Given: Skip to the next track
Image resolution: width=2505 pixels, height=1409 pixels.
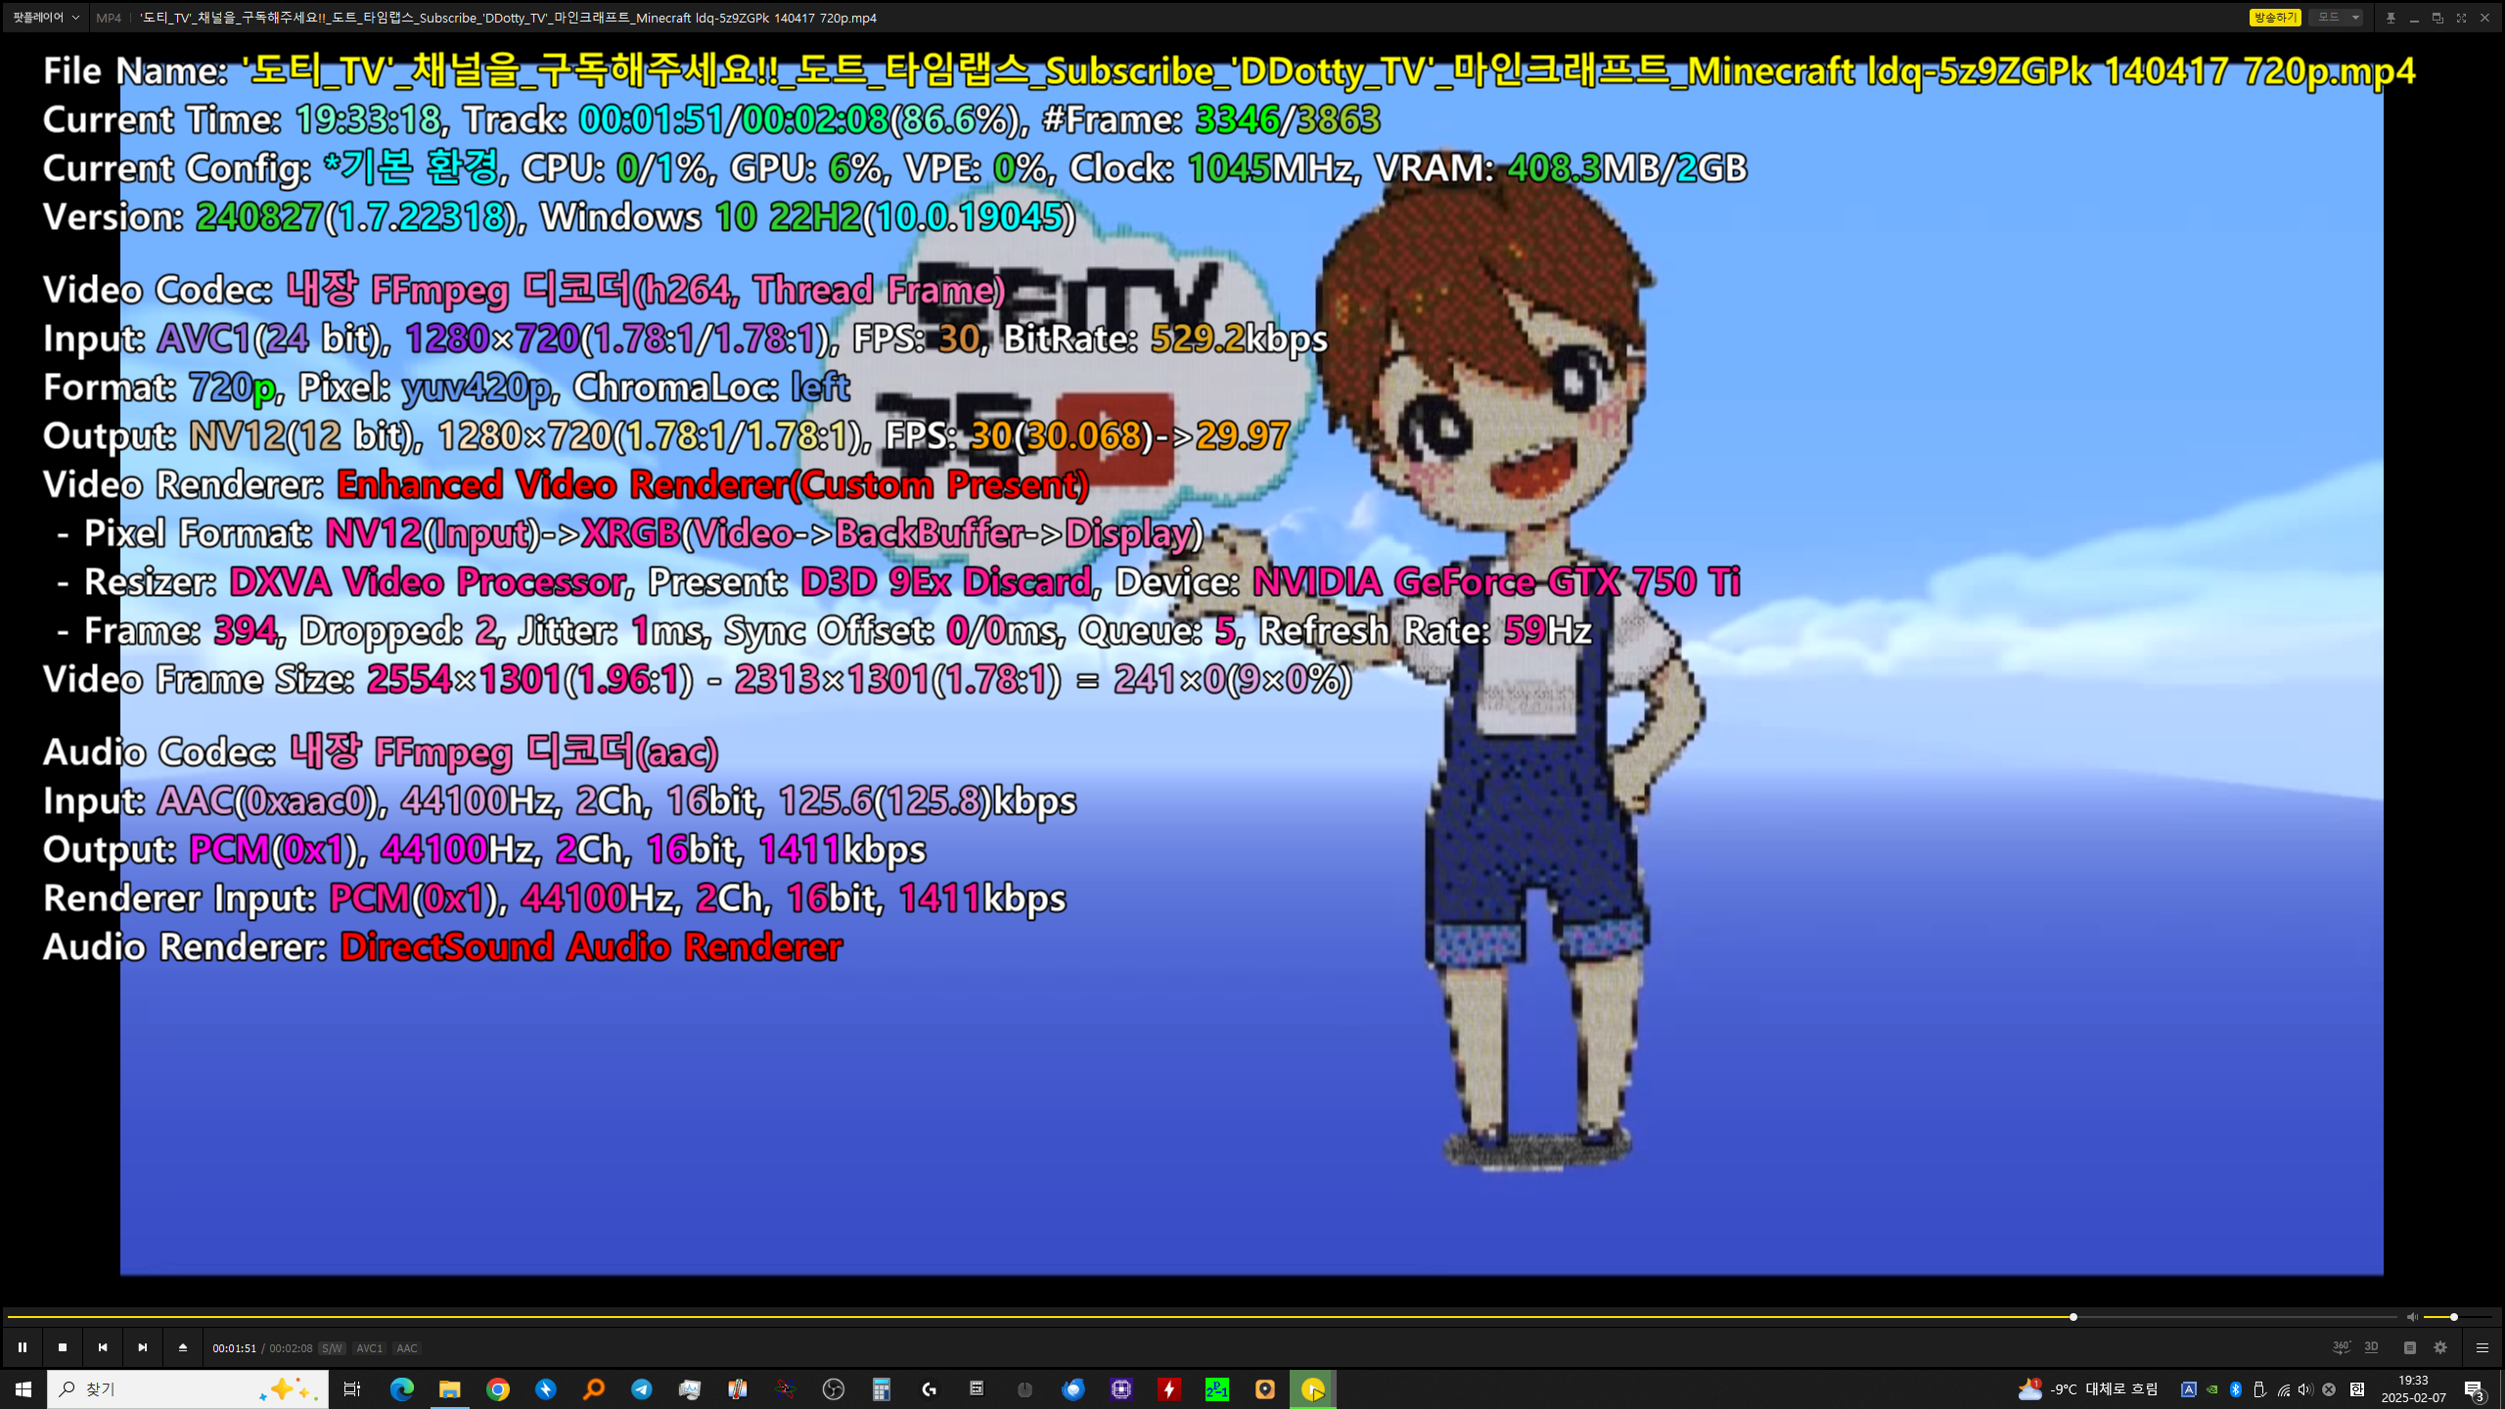Looking at the screenshot, I should coord(143,1347).
